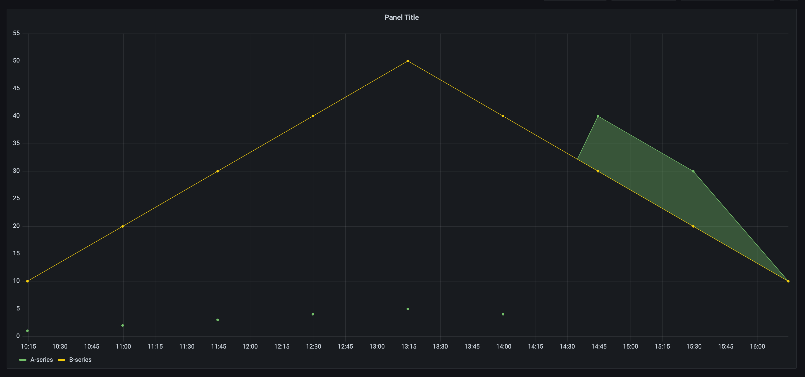Click the 13:15 x-axis label
Screen dimensions: 805x377
(x=409, y=346)
